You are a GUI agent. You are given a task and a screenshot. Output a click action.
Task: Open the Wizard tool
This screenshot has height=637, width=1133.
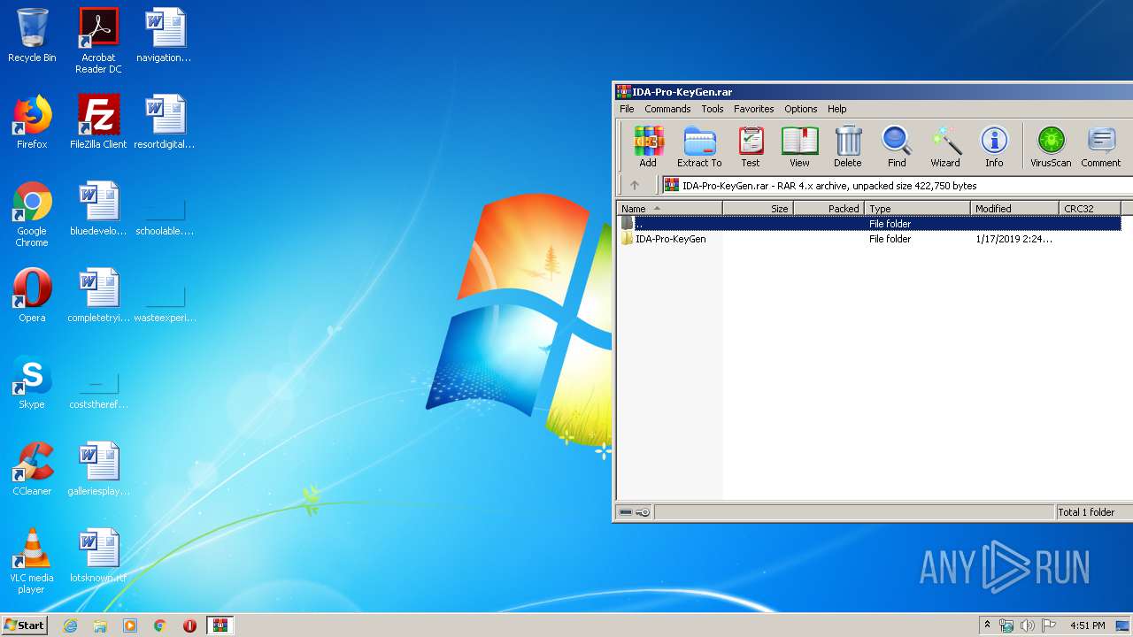tap(945, 147)
